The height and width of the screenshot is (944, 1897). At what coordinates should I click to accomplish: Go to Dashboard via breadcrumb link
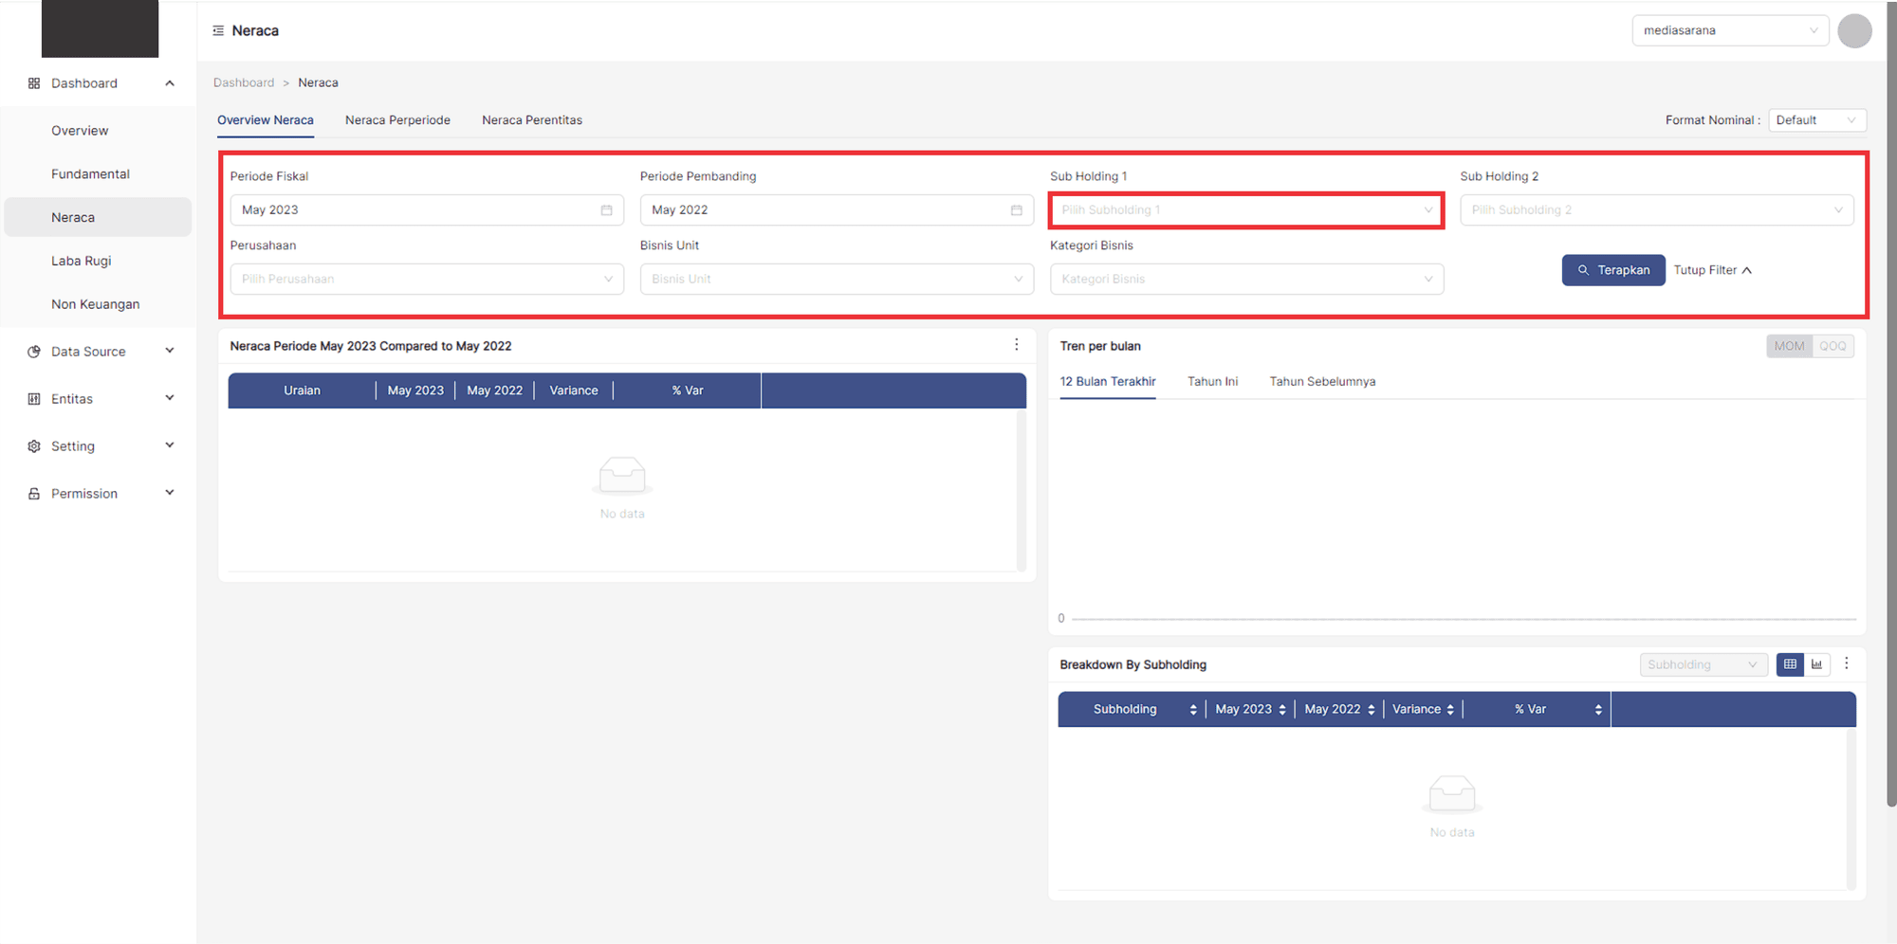[x=244, y=83]
